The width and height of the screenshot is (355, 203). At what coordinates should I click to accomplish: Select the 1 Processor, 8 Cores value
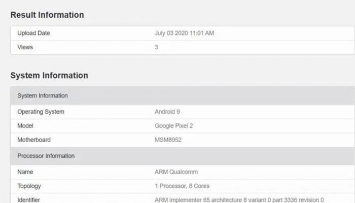182,186
